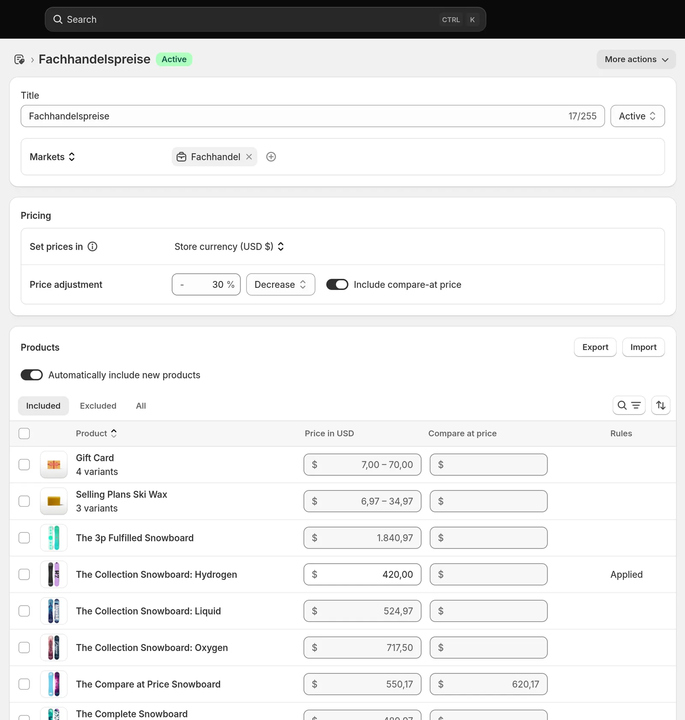Screen dimensions: 685x720
Task: Open The Collection Snowboard: Hydrogen link
Action: (x=157, y=575)
